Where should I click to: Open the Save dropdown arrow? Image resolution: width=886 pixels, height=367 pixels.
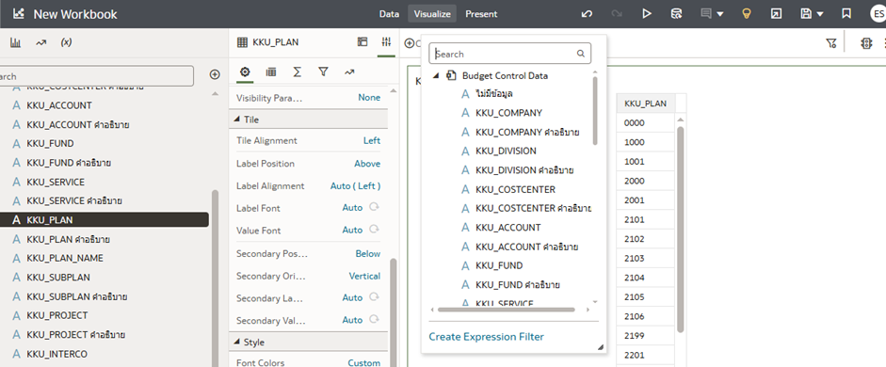pyautogui.click(x=819, y=14)
